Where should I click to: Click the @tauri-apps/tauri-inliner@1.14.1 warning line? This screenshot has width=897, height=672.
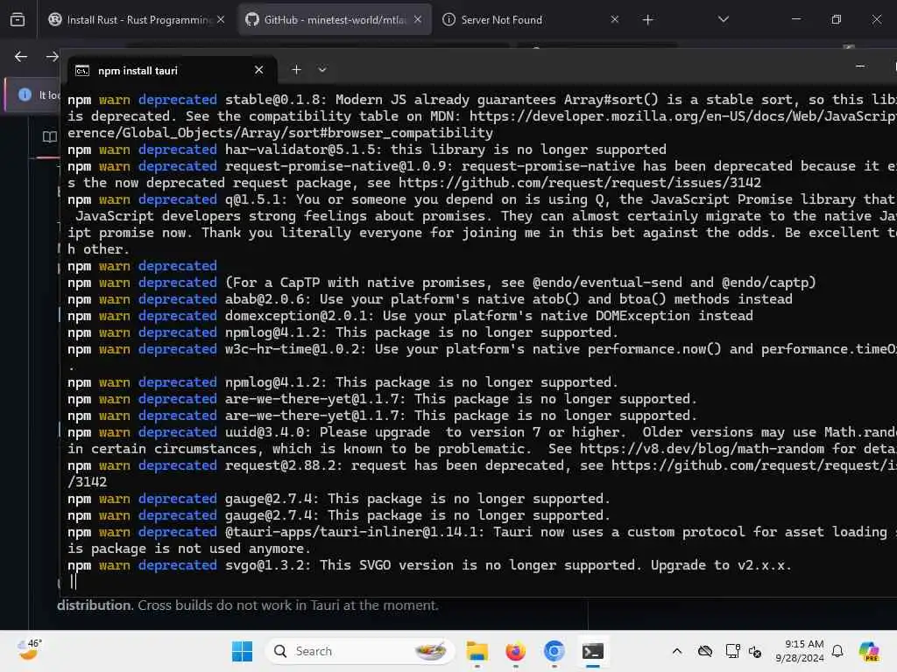tap(482, 540)
